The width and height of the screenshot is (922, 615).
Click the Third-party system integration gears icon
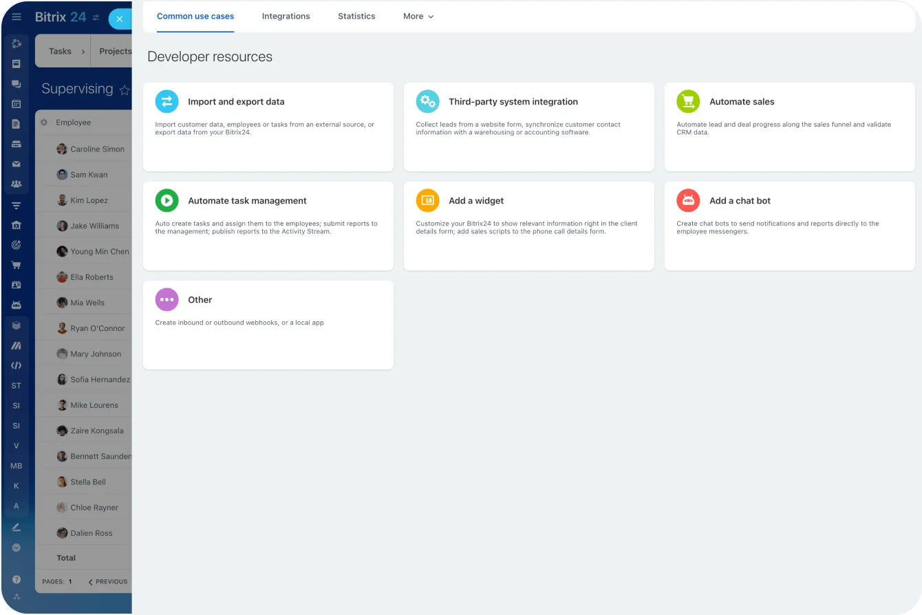427,102
